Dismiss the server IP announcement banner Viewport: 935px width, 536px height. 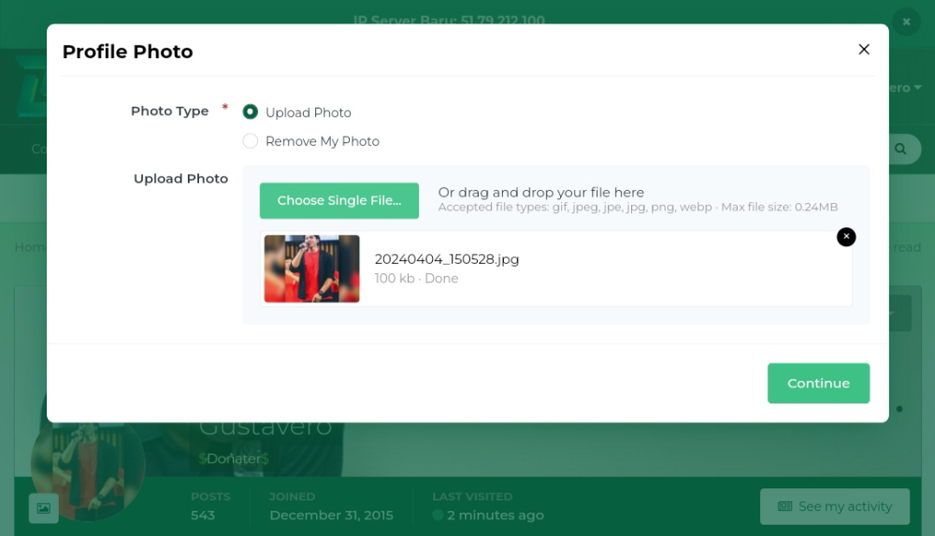pyautogui.click(x=906, y=22)
